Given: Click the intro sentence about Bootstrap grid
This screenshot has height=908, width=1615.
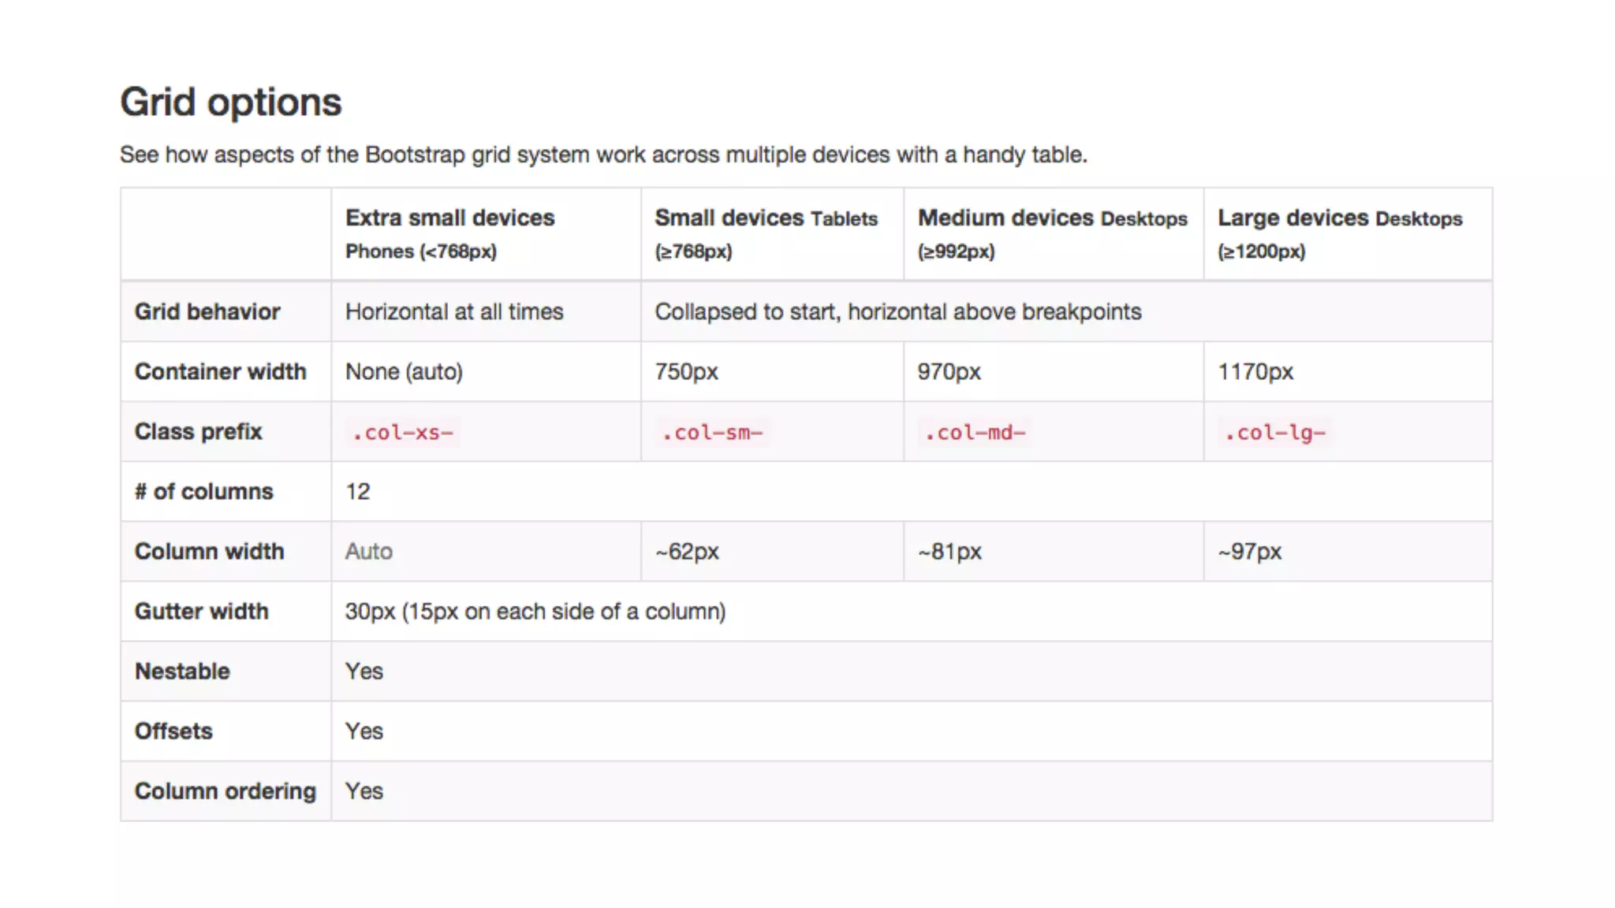Looking at the screenshot, I should (x=603, y=154).
